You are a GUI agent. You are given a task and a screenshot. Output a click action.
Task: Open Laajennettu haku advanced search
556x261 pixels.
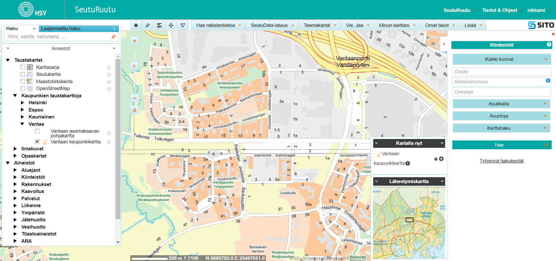(x=78, y=28)
